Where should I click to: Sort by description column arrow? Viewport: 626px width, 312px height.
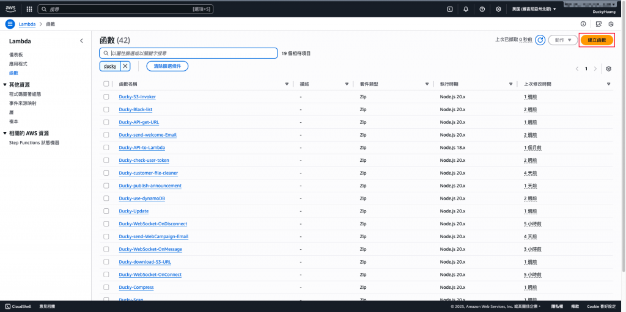[x=347, y=84]
